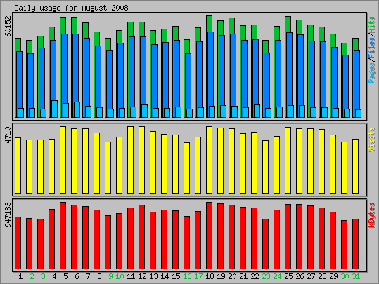
Task: Select day label 5
Action: pyautogui.click(x=65, y=276)
